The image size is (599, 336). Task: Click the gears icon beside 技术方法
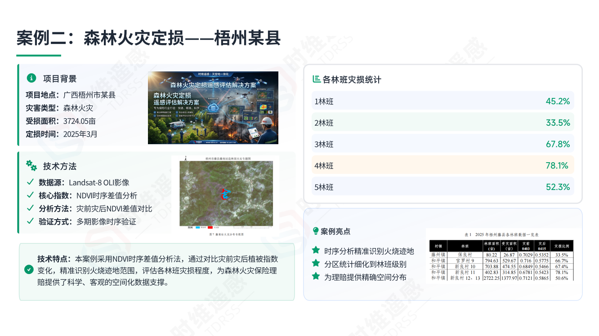point(31,166)
